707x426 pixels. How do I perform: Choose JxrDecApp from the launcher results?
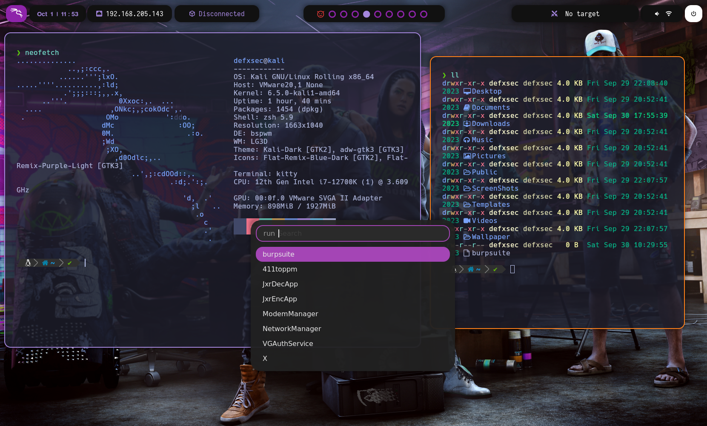352,284
